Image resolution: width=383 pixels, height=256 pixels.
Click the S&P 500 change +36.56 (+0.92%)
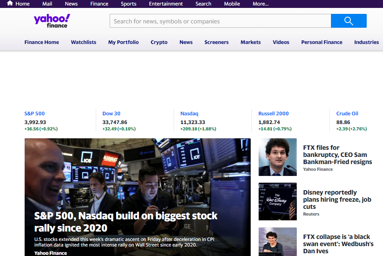tap(41, 129)
